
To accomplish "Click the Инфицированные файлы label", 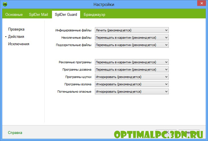I will (x=73, y=30).
